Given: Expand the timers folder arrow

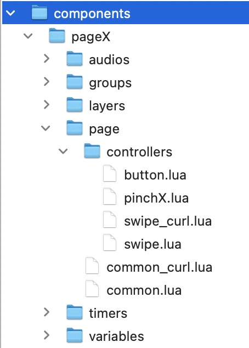Looking at the screenshot, I should point(47,312).
